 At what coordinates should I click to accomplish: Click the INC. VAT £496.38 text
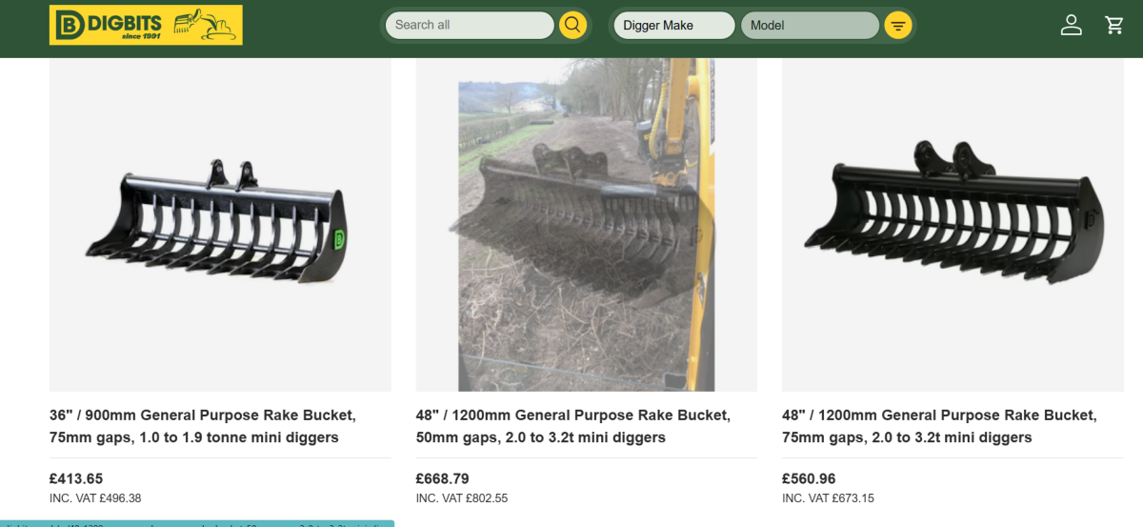[x=95, y=498]
